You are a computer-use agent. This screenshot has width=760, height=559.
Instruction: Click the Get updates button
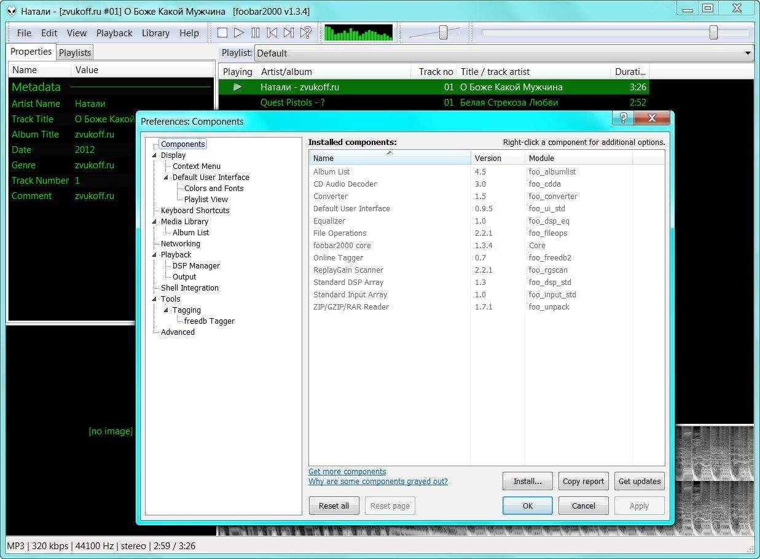(640, 482)
